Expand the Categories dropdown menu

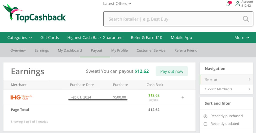[19, 37]
